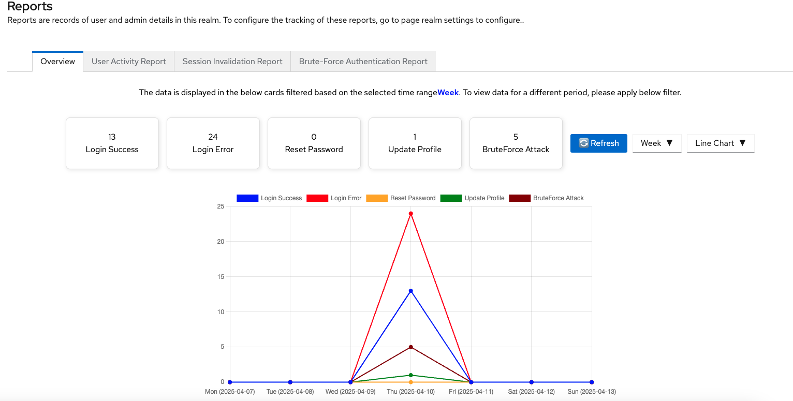Open the Week time range dropdown

pyautogui.click(x=656, y=143)
